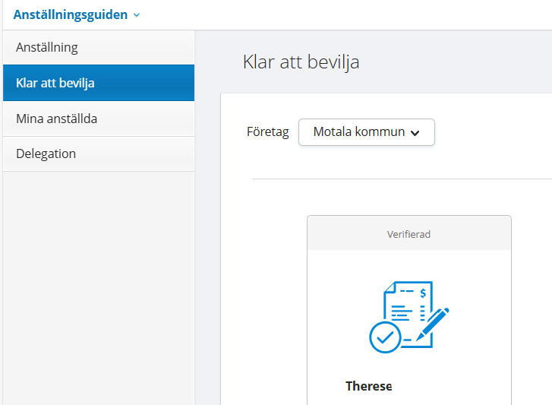Click the checkmark circle badge on contract icon
The image size is (552, 405).
pyautogui.click(x=385, y=336)
